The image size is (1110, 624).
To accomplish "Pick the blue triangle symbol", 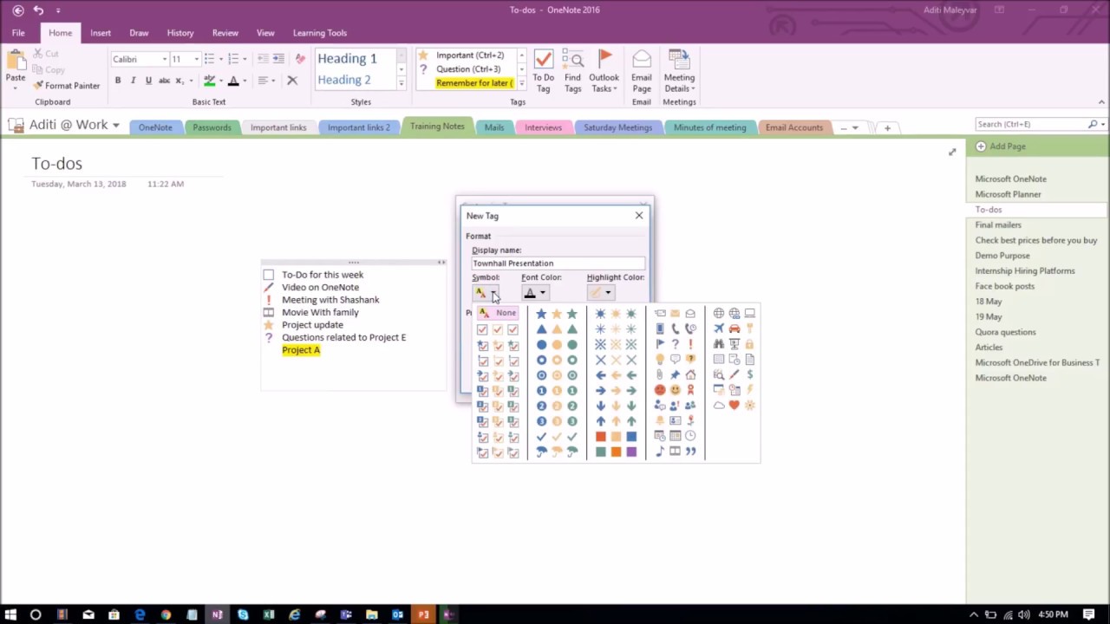I will [x=541, y=329].
